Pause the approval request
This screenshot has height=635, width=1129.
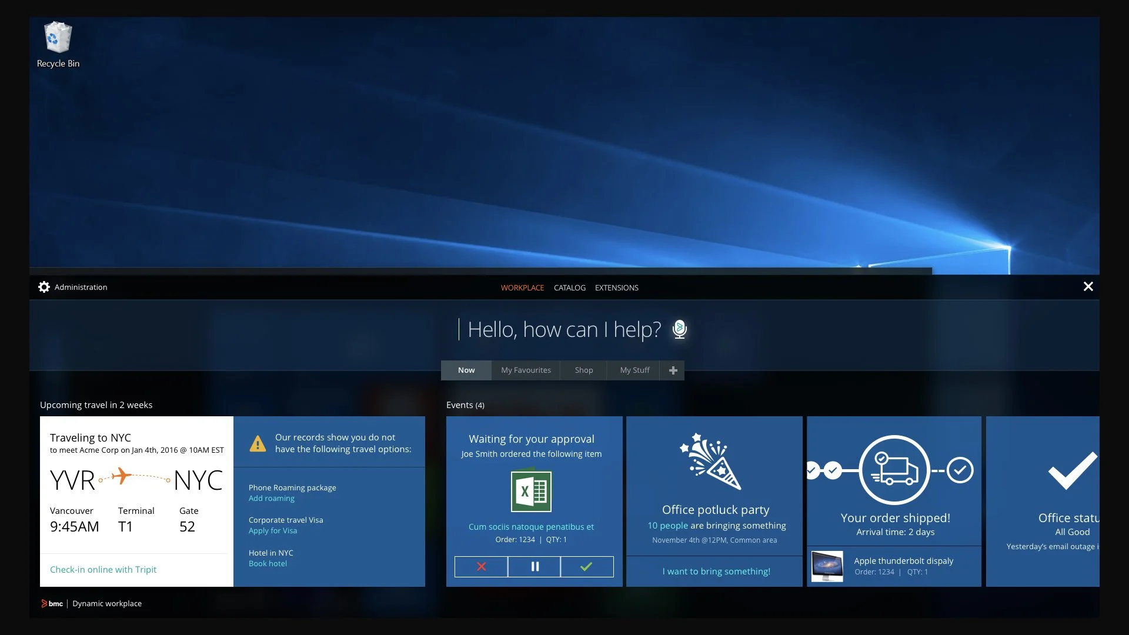pos(535,567)
